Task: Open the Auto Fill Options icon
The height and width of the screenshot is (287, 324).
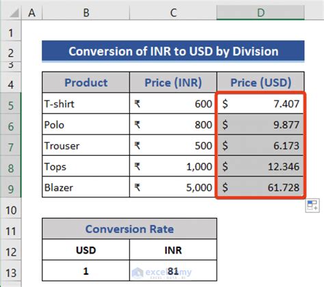Action: 312,206
